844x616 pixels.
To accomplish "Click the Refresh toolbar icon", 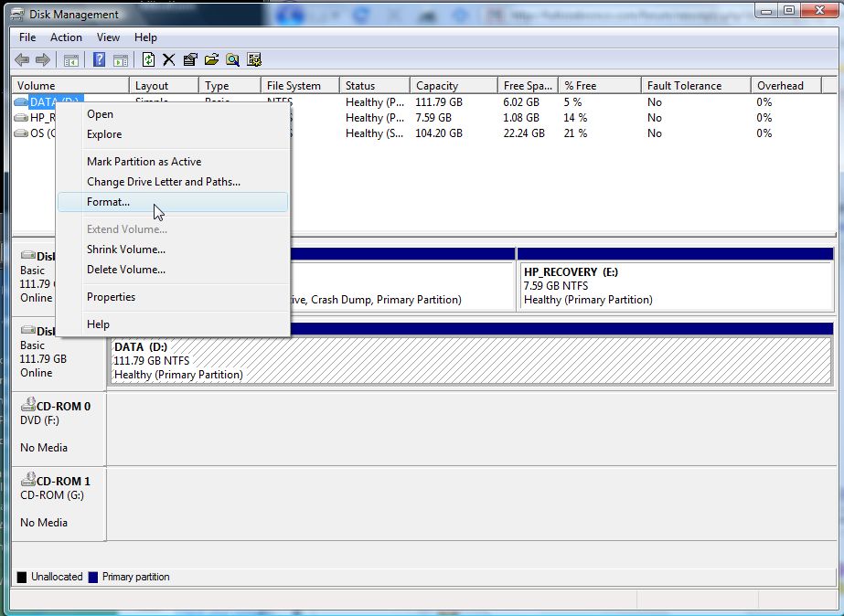I will (x=148, y=60).
